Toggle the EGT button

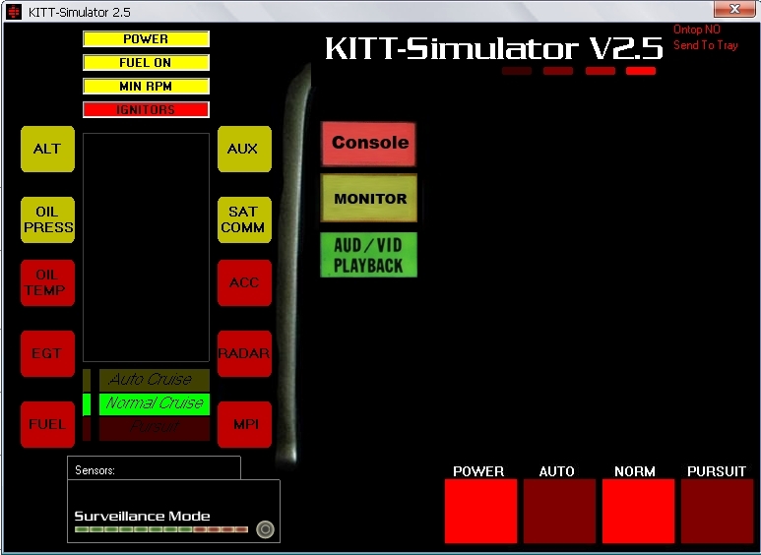pos(47,353)
